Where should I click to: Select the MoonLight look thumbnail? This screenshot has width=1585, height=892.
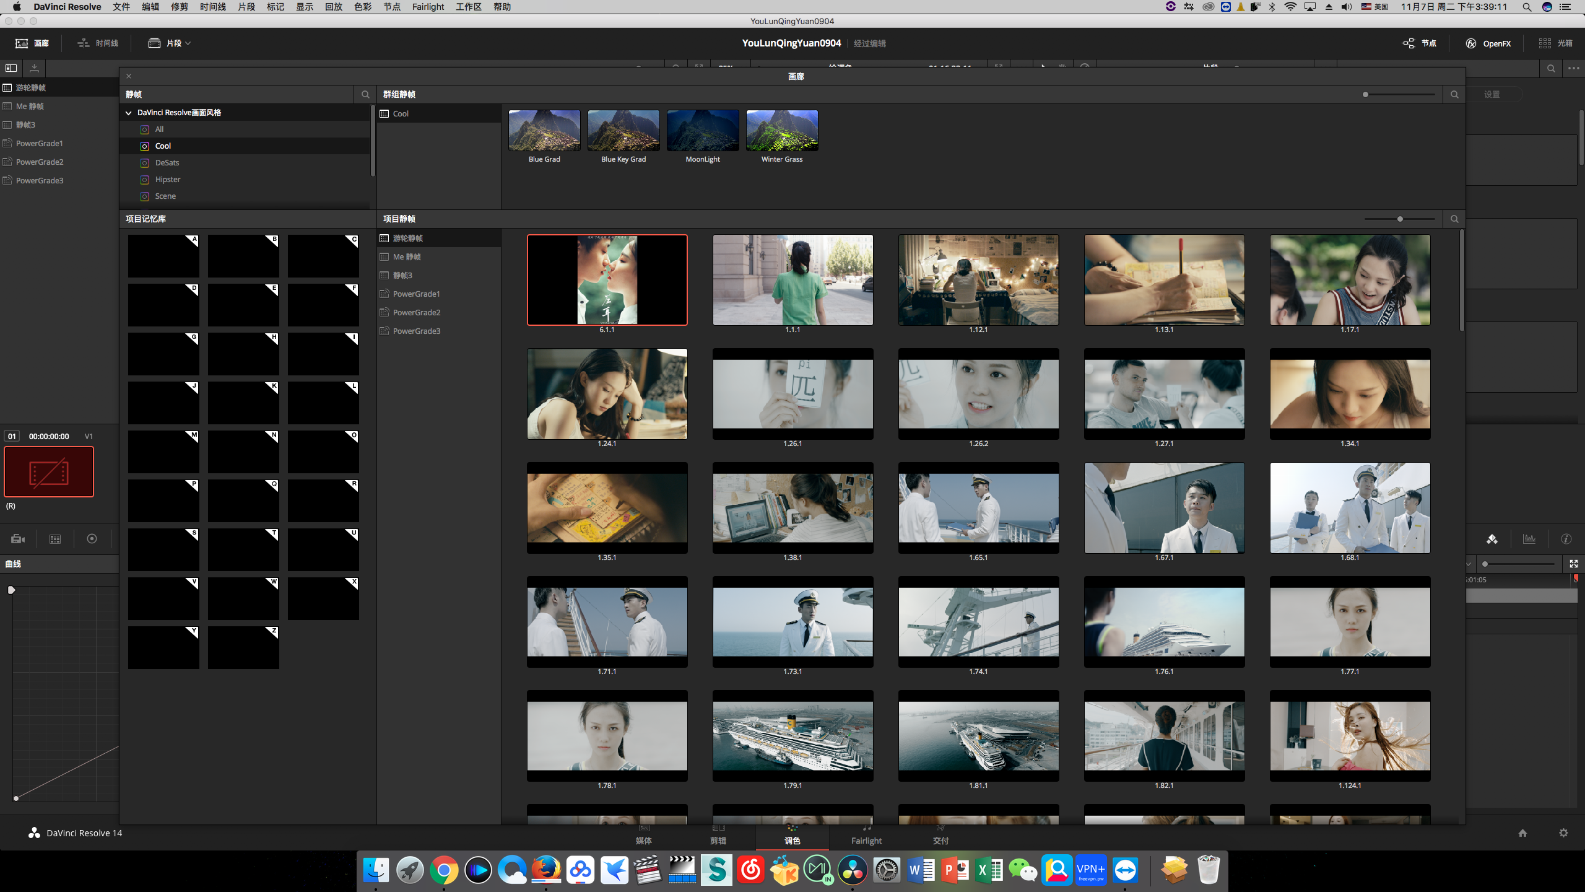(703, 131)
